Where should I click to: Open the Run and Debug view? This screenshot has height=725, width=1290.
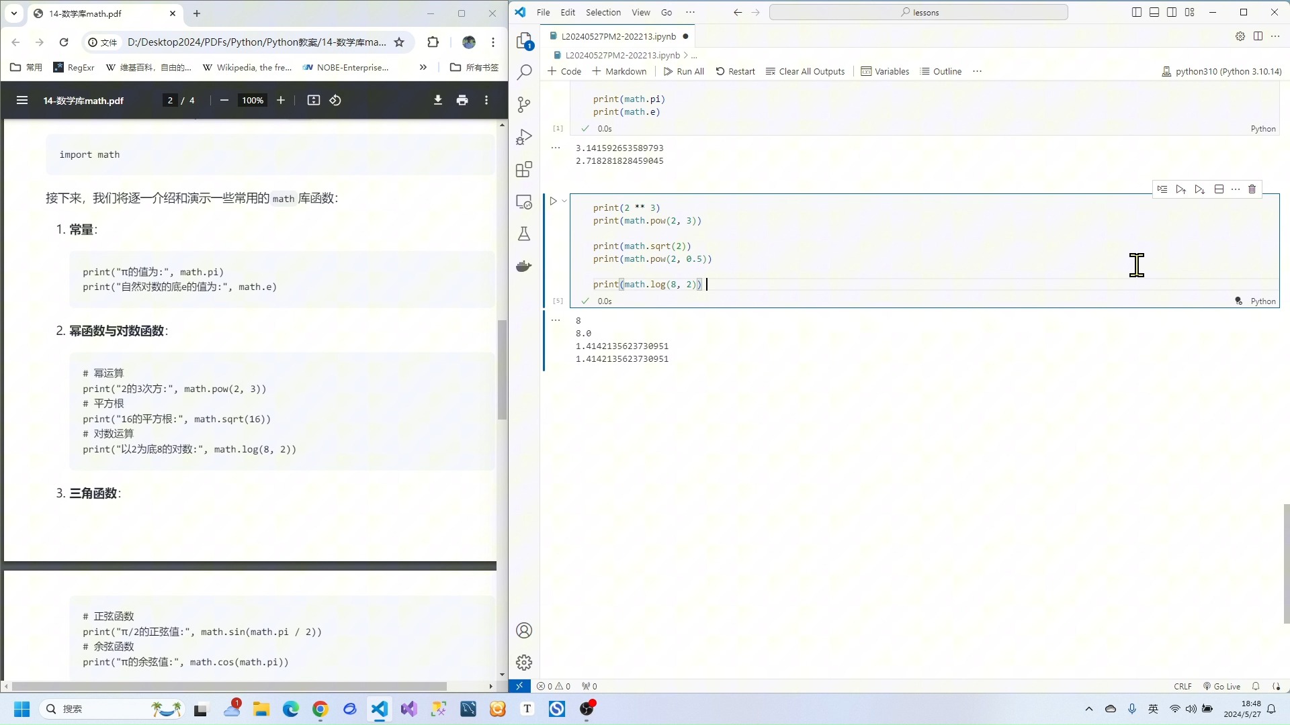click(524, 137)
